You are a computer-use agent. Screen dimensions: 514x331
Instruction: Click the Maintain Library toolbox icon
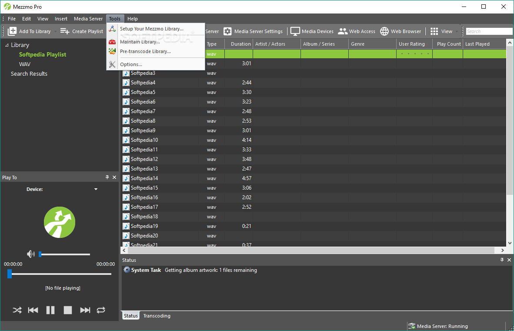point(113,42)
